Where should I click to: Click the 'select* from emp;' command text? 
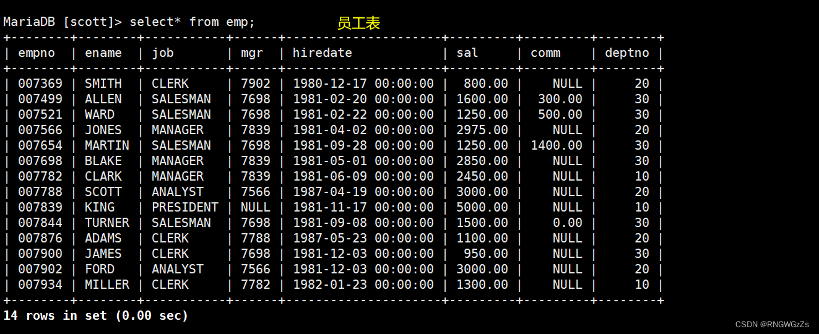pos(193,22)
